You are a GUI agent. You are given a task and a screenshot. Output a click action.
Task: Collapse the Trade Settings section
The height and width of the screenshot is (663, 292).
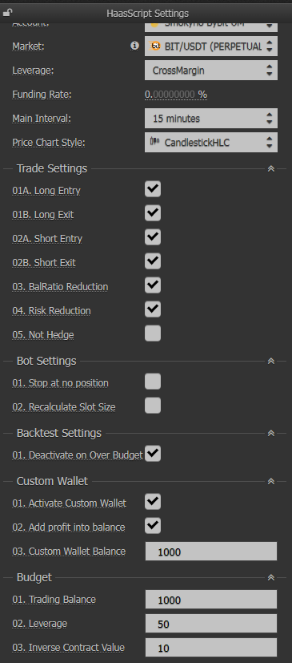tap(271, 168)
